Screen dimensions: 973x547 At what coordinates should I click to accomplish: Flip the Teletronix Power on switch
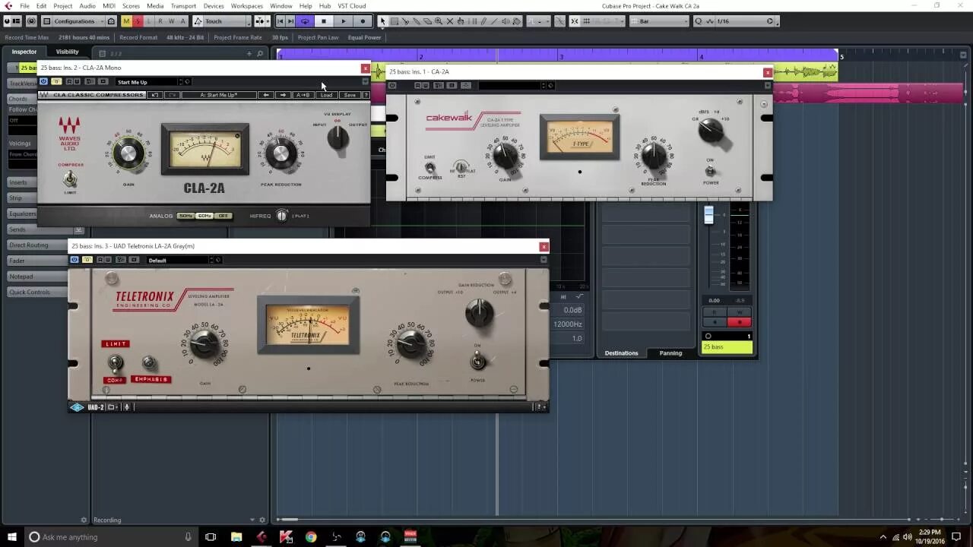477,360
